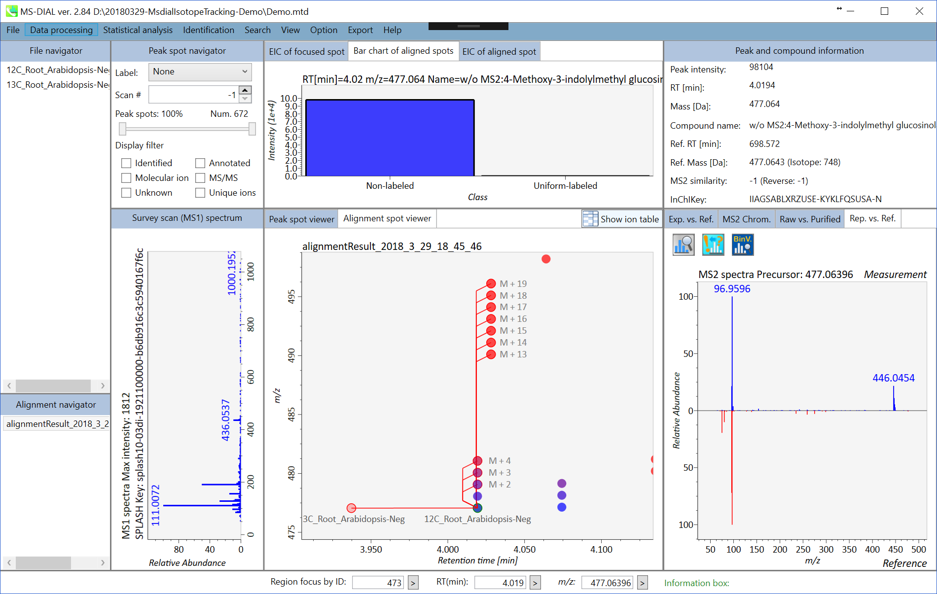937x594 pixels.
Task: Click the 446.0454 peak label
Action: pyautogui.click(x=893, y=378)
